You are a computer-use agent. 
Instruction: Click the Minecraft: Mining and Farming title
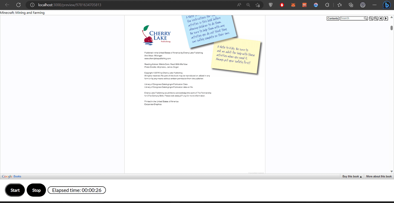click(x=22, y=13)
